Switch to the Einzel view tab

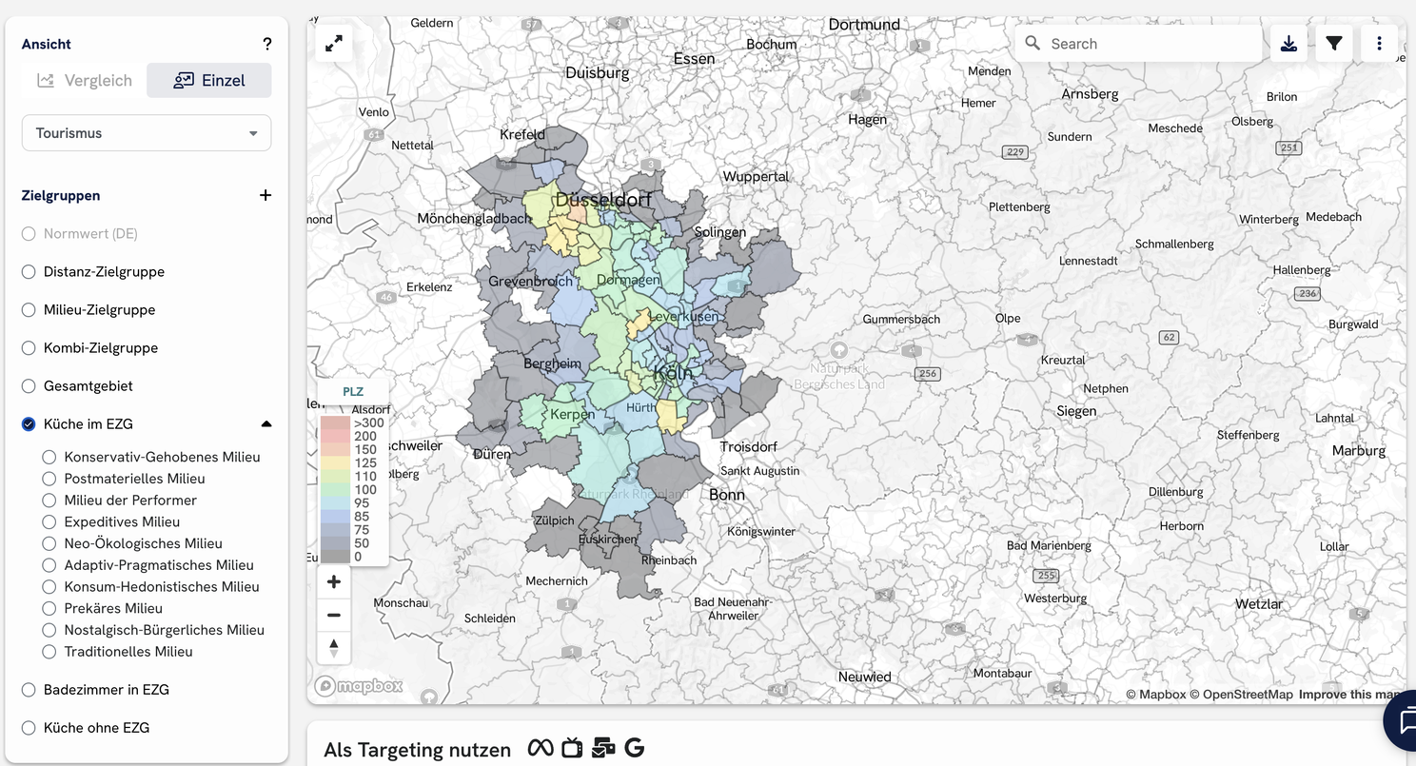click(209, 81)
